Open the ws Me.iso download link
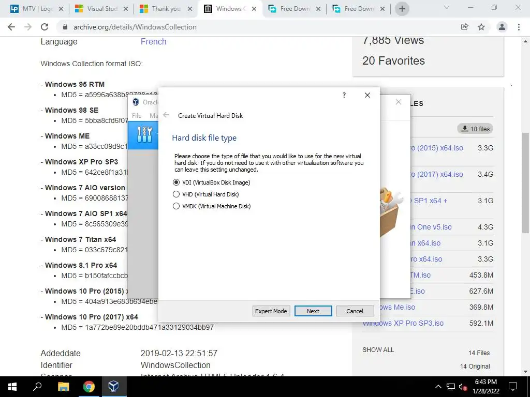Viewport: 530px width, 397px height. (397, 307)
